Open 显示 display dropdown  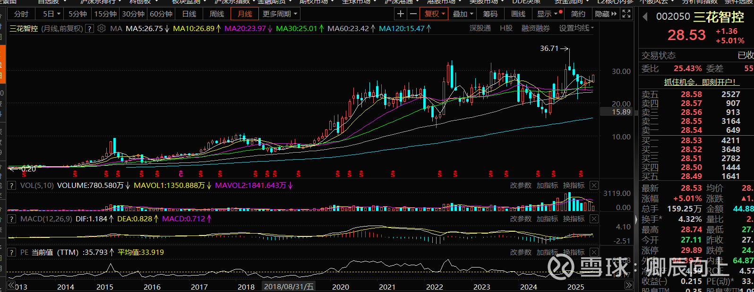coord(549,14)
